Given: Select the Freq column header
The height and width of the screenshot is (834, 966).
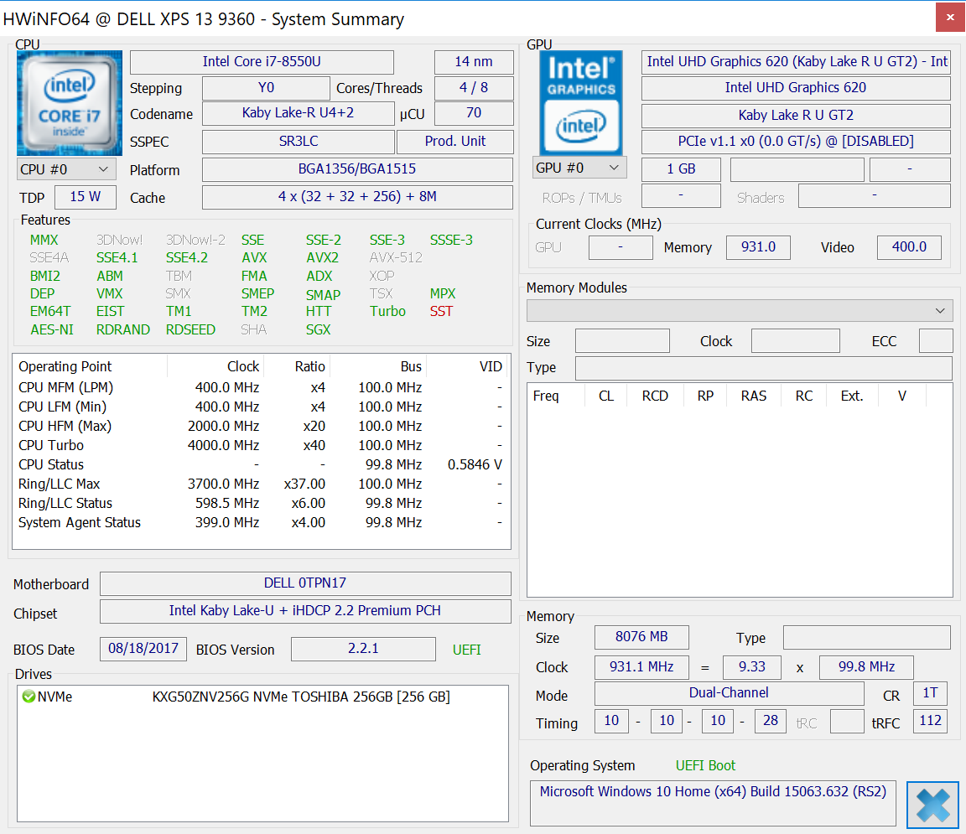Looking at the screenshot, I should (547, 395).
